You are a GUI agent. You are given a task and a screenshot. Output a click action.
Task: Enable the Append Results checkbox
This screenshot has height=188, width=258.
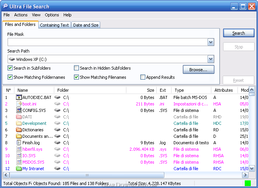143,77
